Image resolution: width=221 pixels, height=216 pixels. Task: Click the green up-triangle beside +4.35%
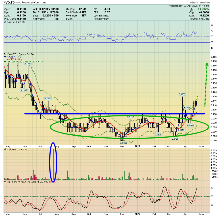click(191, 9)
